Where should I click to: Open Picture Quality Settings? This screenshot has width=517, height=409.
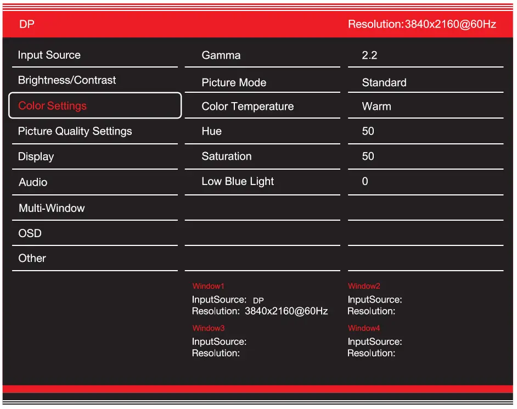click(74, 131)
